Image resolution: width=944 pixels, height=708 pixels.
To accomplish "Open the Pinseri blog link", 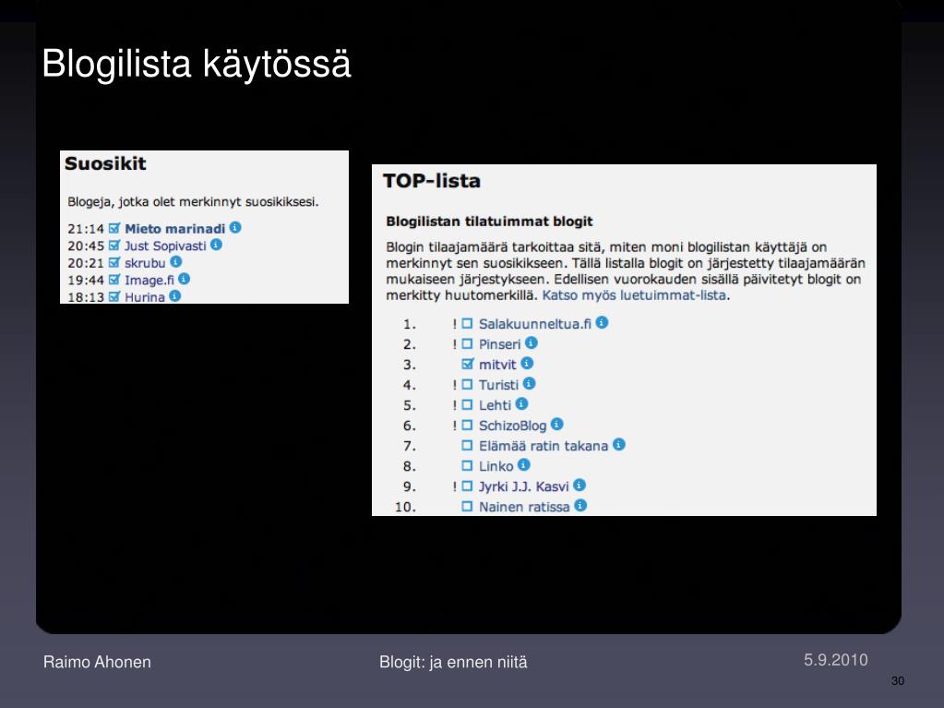I will [499, 344].
